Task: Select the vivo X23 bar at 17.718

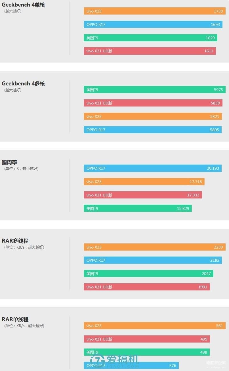Action: coord(144,182)
